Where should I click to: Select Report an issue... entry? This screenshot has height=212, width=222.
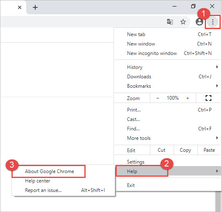pyautogui.click(x=63, y=190)
